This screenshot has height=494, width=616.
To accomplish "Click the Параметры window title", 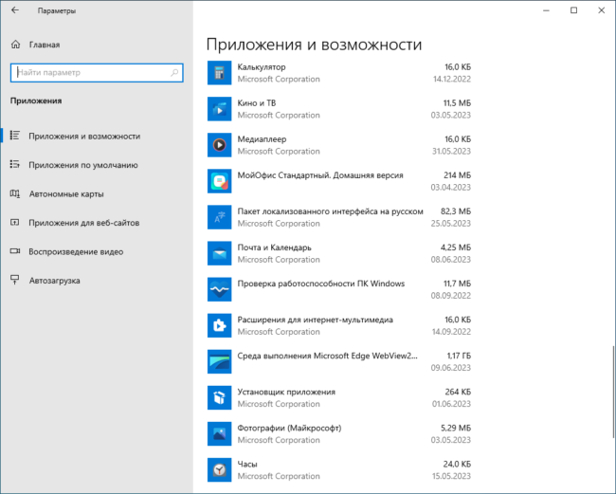I will click(x=57, y=11).
